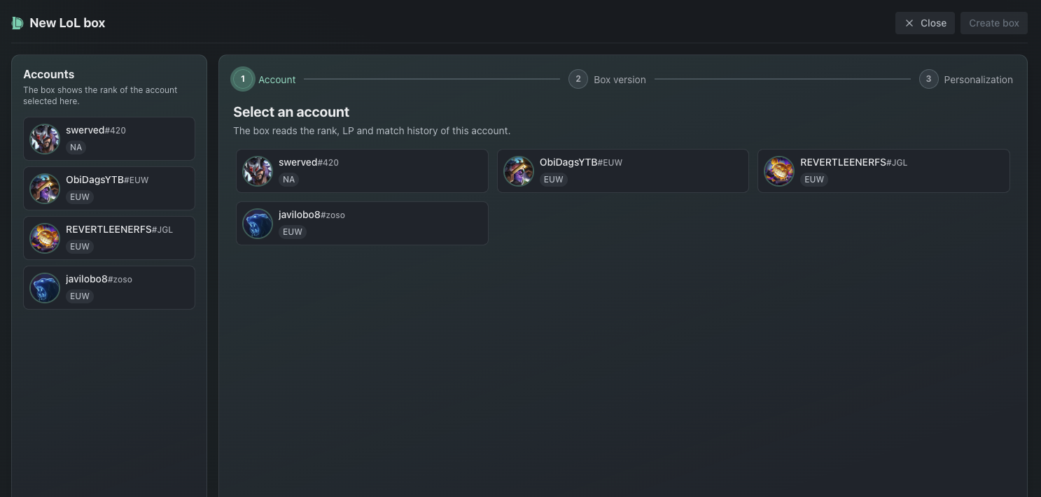Click swerved avatar in the Accounts sidebar

pos(45,139)
